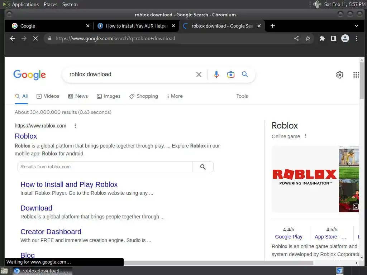Open options dots next to Online game

305,136
